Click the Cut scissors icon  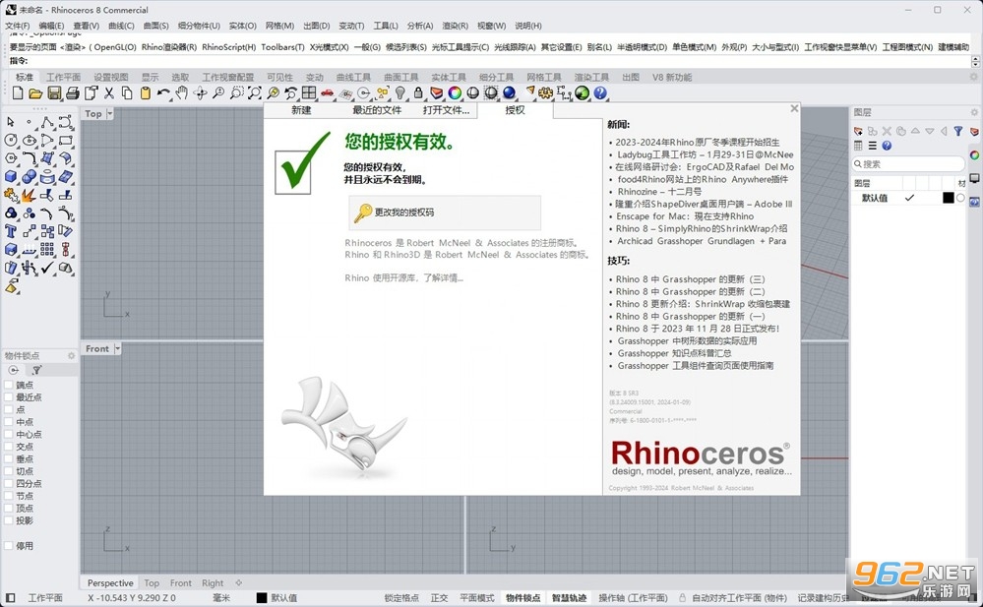point(108,93)
